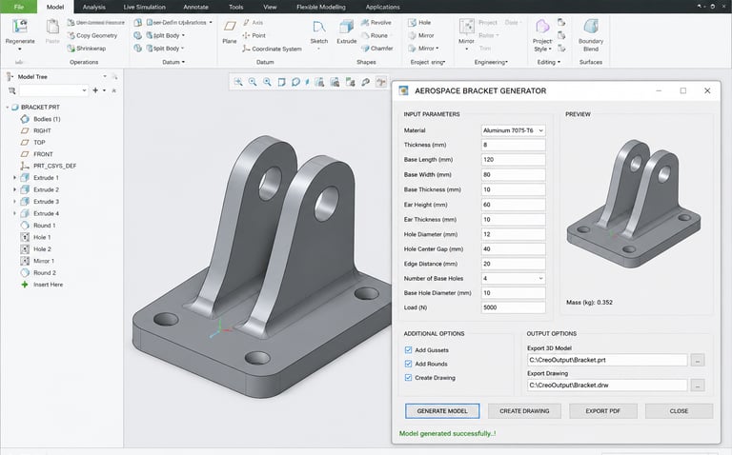Image resolution: width=732 pixels, height=455 pixels.
Task: Untick the Add Gussets checkbox
Action: coord(409,350)
